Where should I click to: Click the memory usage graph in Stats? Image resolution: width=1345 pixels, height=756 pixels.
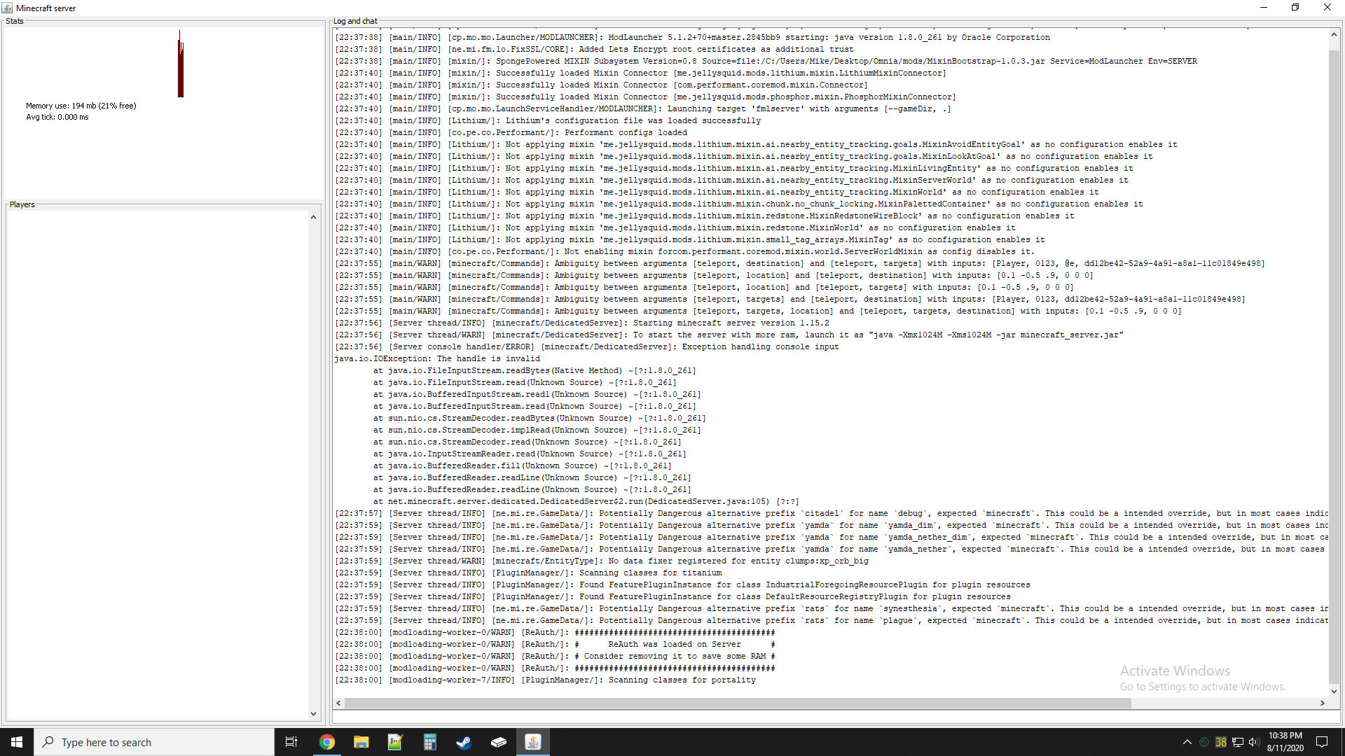point(181,64)
